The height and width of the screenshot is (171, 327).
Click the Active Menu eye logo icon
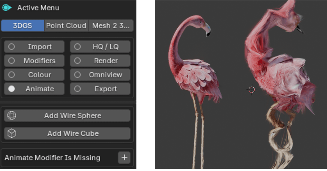pos(7,7)
